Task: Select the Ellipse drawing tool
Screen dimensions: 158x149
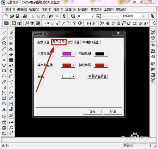Action: click(x=4, y=65)
